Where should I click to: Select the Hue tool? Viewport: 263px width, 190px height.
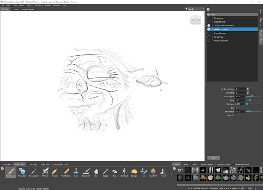click(x=143, y=172)
